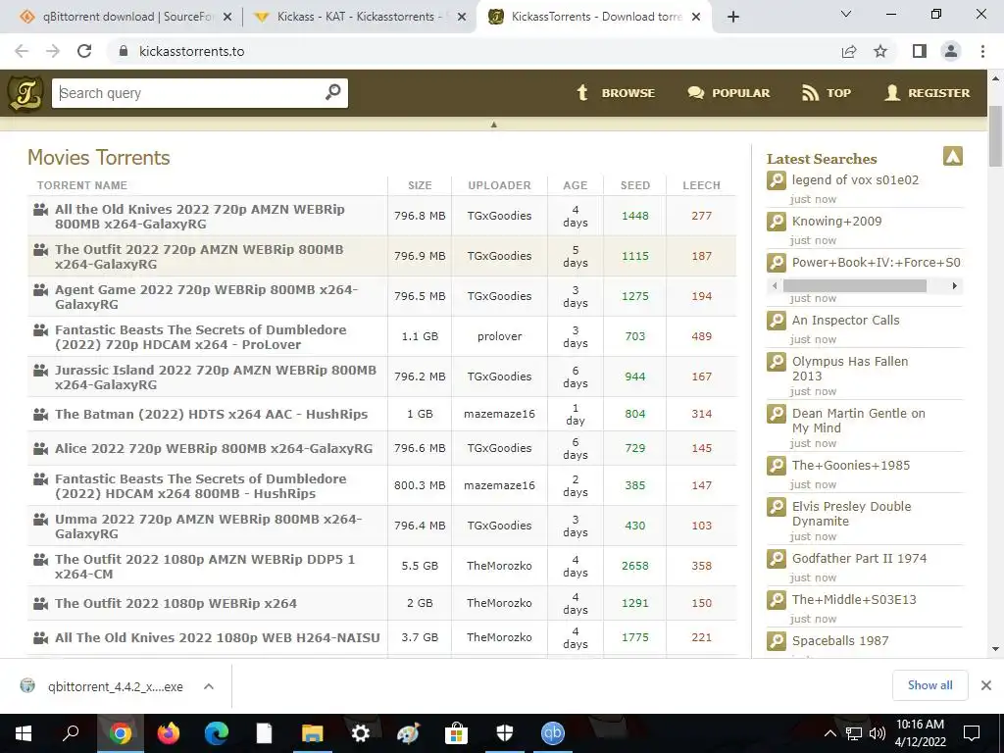Open the Browse menu in header
The image size is (1004, 753).
pyautogui.click(x=616, y=93)
